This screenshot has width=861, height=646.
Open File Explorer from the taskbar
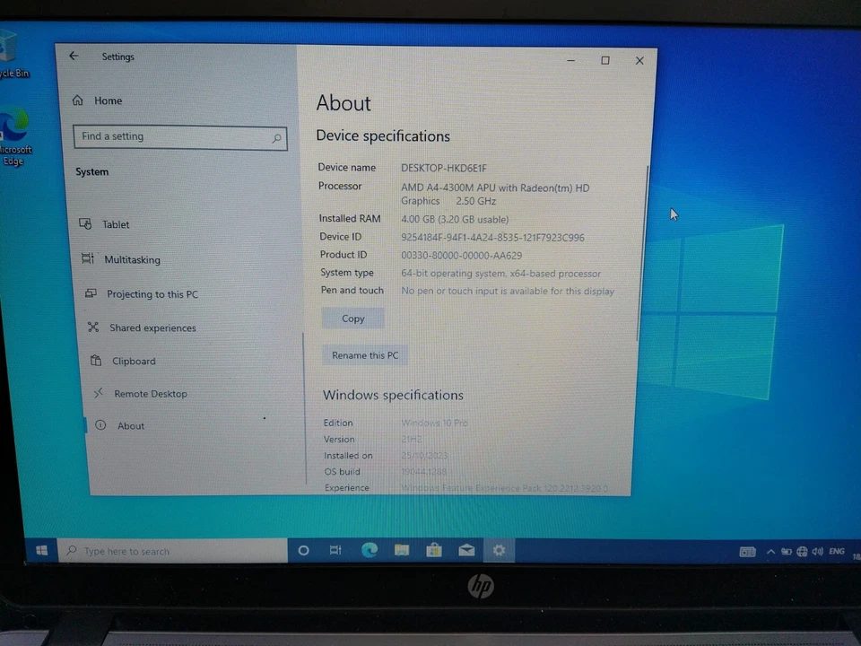pos(401,550)
